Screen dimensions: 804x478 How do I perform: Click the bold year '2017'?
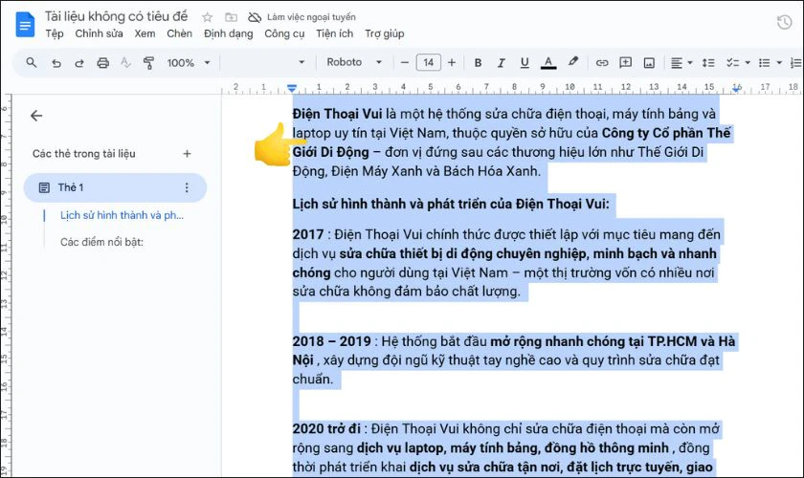click(307, 234)
